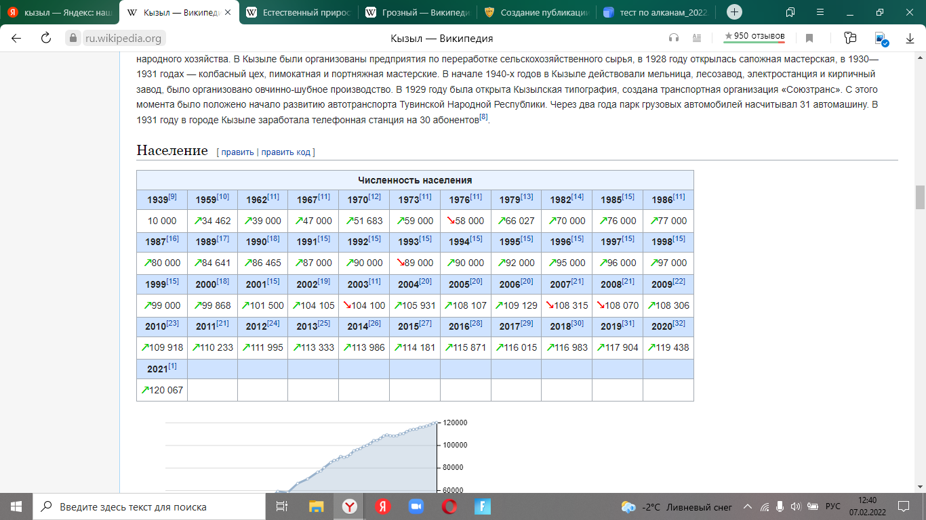
Task: Open Opera browser from the taskbar
Action: click(x=449, y=506)
